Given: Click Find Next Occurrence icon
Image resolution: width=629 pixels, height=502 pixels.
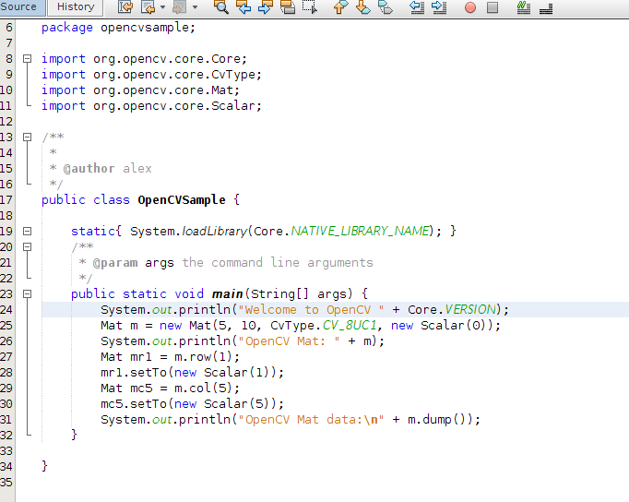Looking at the screenshot, I should (266, 6).
